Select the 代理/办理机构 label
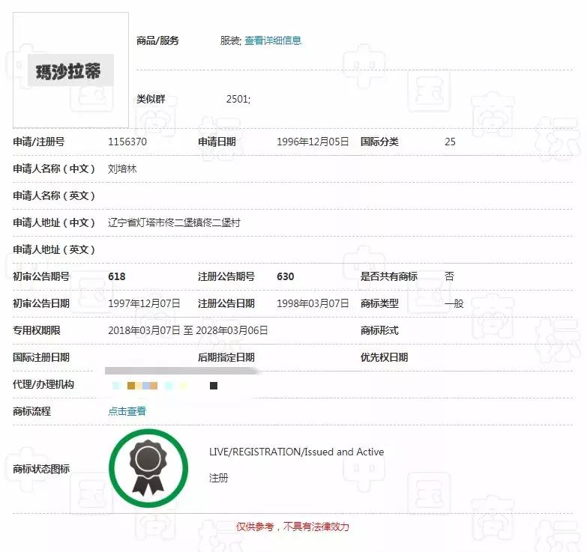The image size is (587, 552). tap(43, 384)
